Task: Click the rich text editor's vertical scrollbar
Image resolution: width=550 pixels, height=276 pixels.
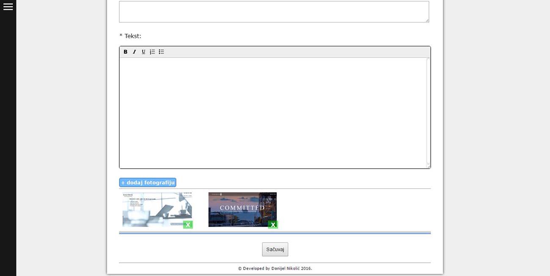Action: pyautogui.click(x=428, y=112)
